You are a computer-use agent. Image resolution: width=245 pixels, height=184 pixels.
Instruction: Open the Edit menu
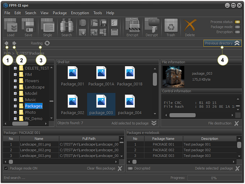tap(18, 13)
